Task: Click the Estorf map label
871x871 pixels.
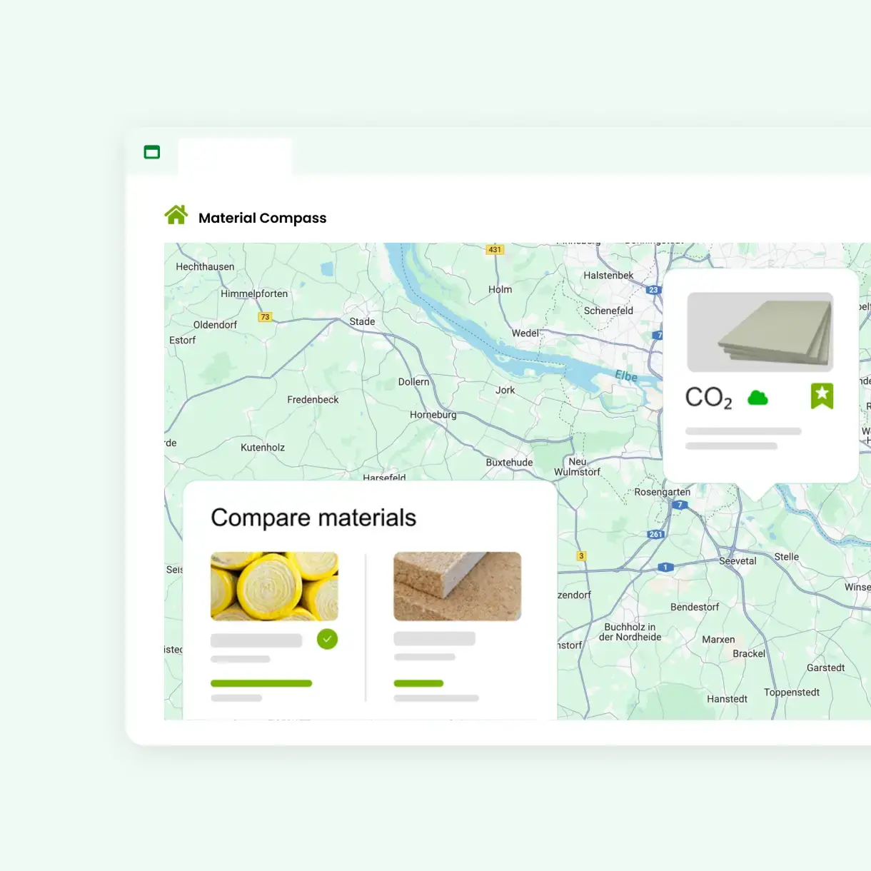Action: click(182, 340)
